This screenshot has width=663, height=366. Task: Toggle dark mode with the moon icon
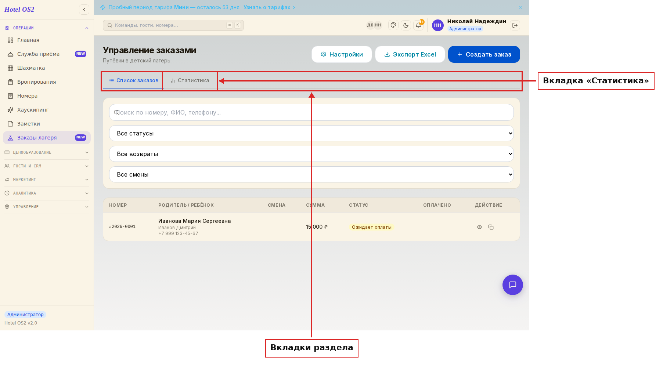[406, 25]
